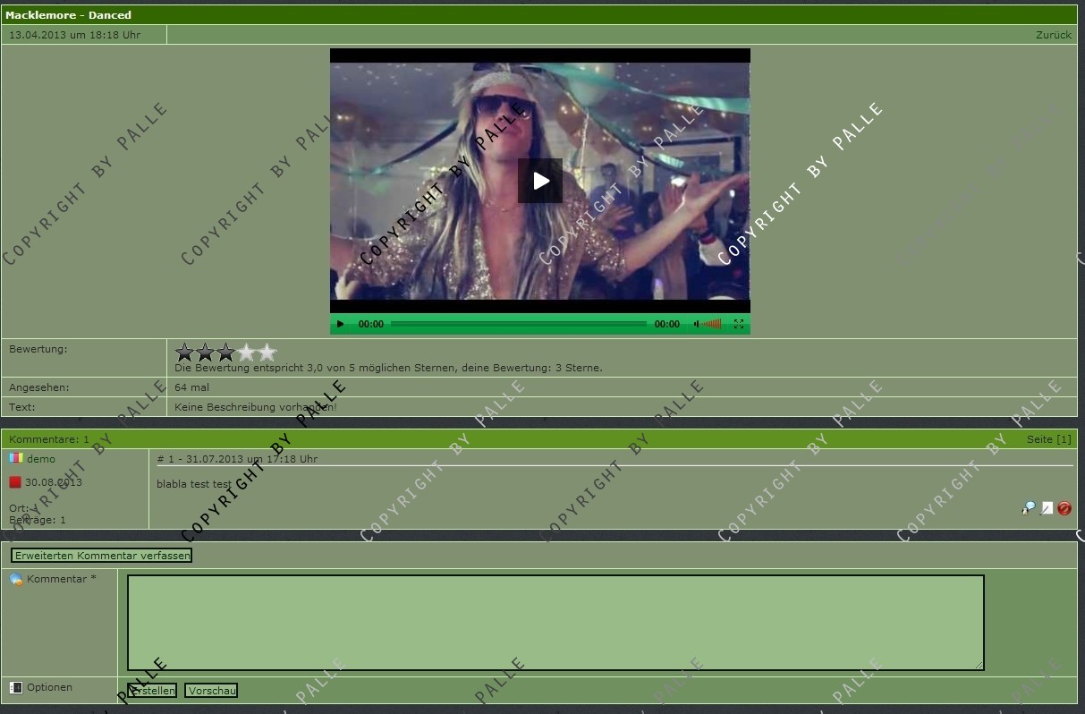Click the video title Macklemore - Danced
This screenshot has width=1085, height=714.
(x=68, y=15)
